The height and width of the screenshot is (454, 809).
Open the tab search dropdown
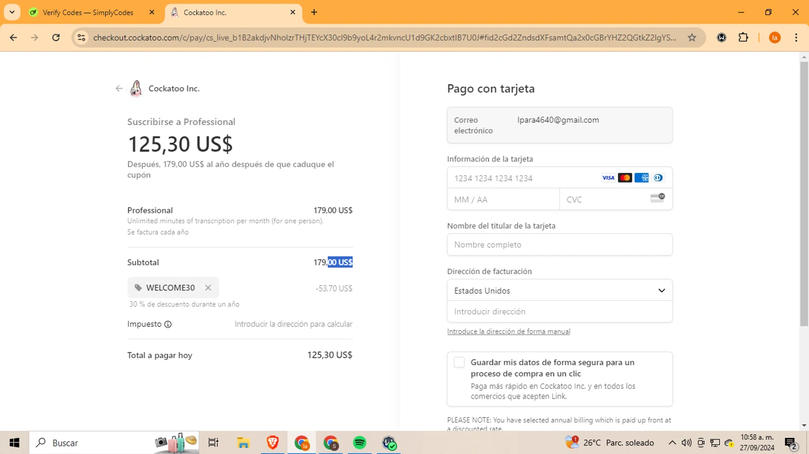click(x=12, y=12)
